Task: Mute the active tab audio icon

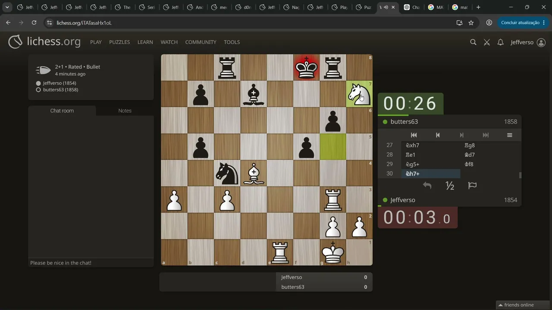Action: click(386, 7)
